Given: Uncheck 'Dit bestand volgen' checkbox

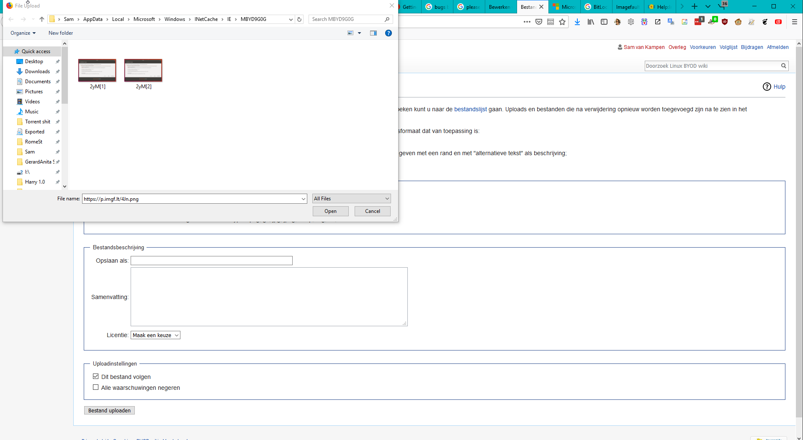Looking at the screenshot, I should click(x=96, y=376).
